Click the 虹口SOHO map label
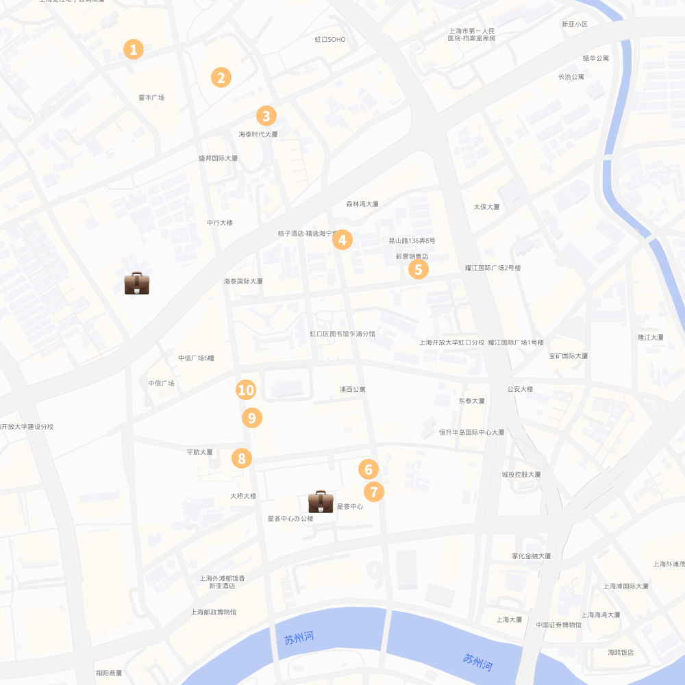This screenshot has width=685, height=685. (330, 39)
